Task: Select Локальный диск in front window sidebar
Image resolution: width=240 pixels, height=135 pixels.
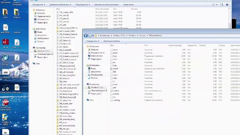Action: coord(99,91)
